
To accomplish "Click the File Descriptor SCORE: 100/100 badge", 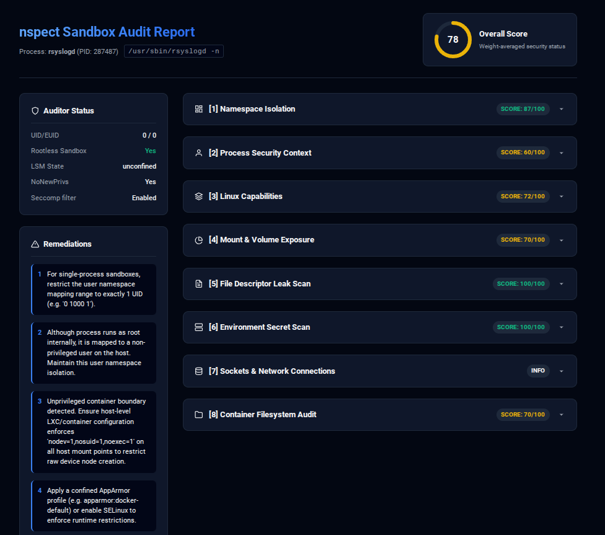I will pos(521,284).
